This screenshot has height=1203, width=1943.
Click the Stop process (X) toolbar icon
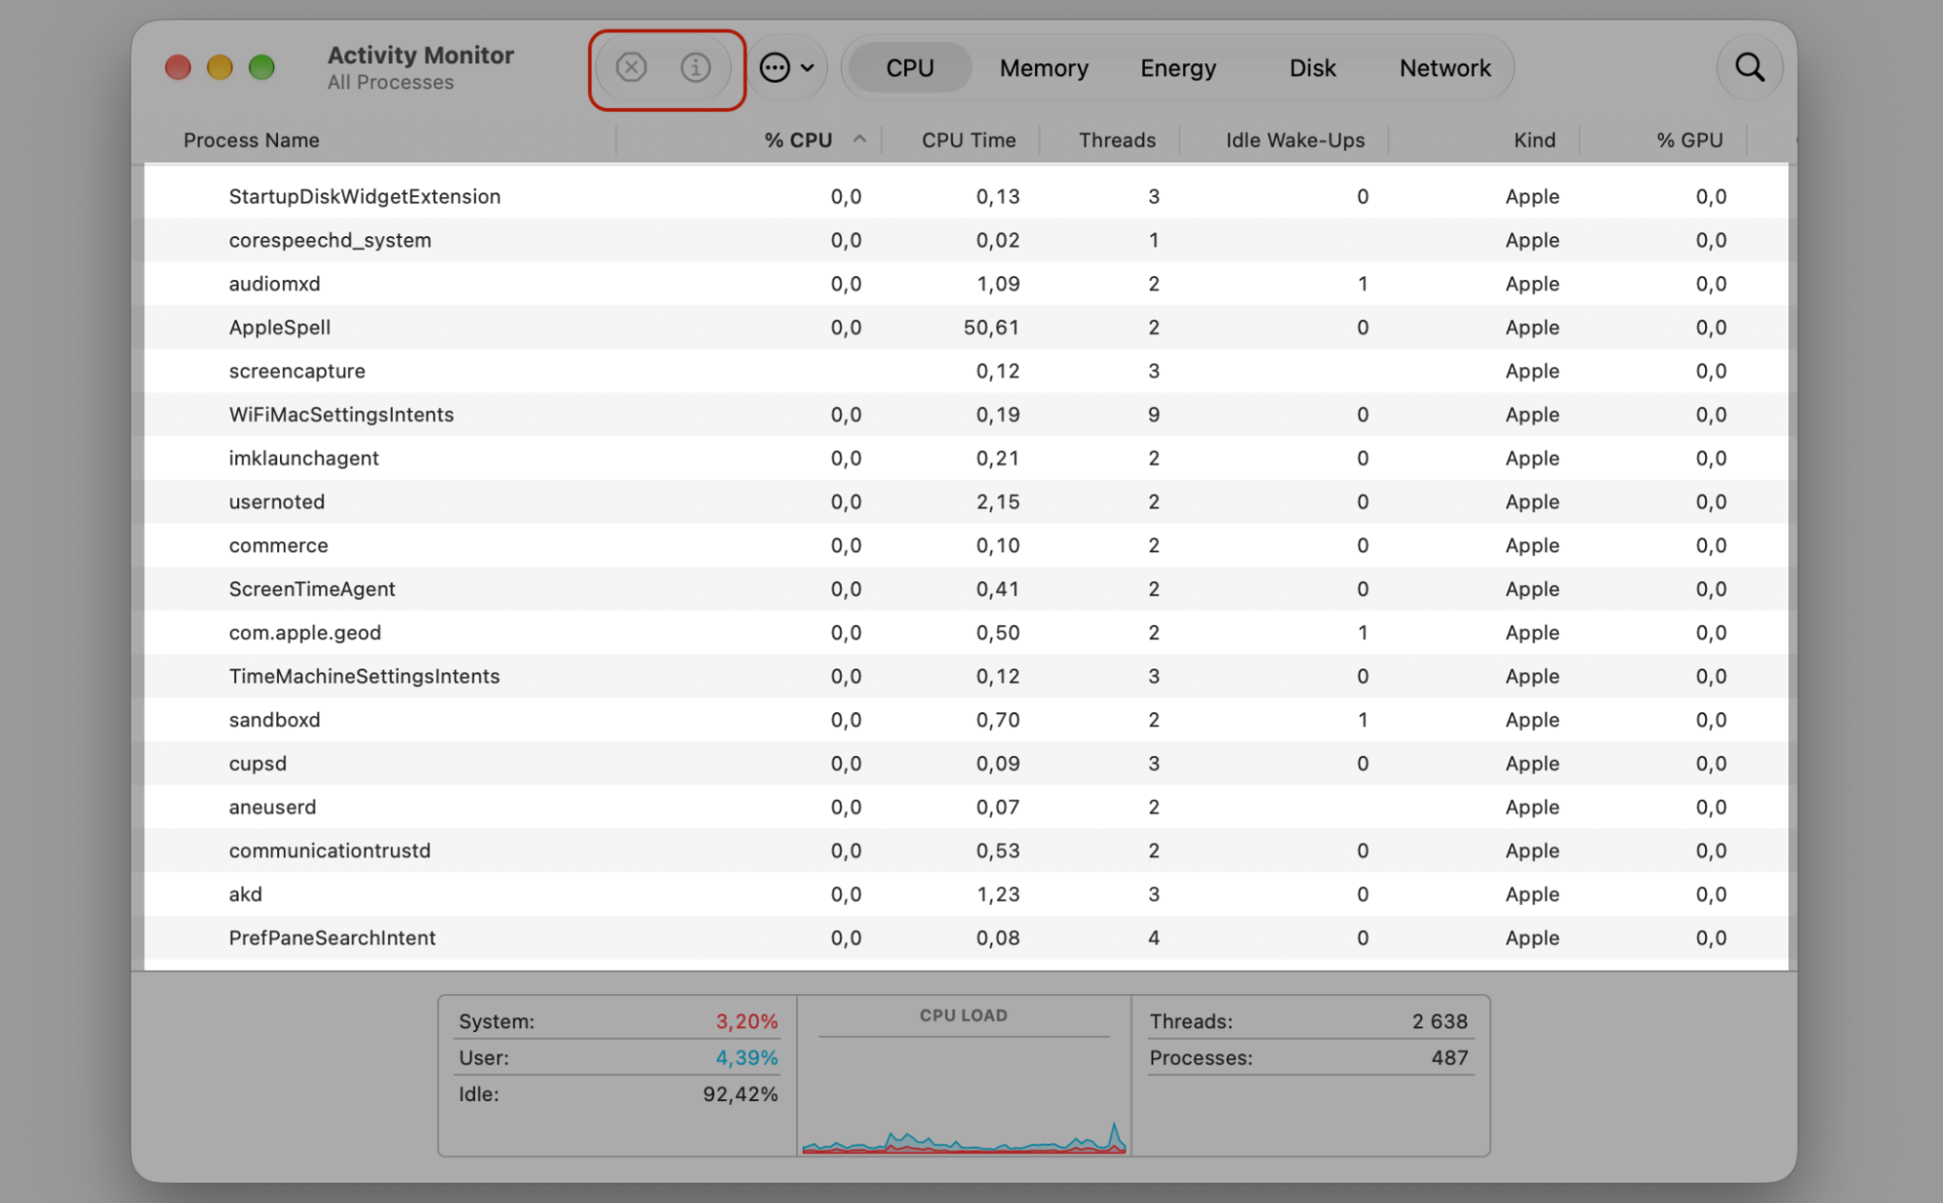632,68
